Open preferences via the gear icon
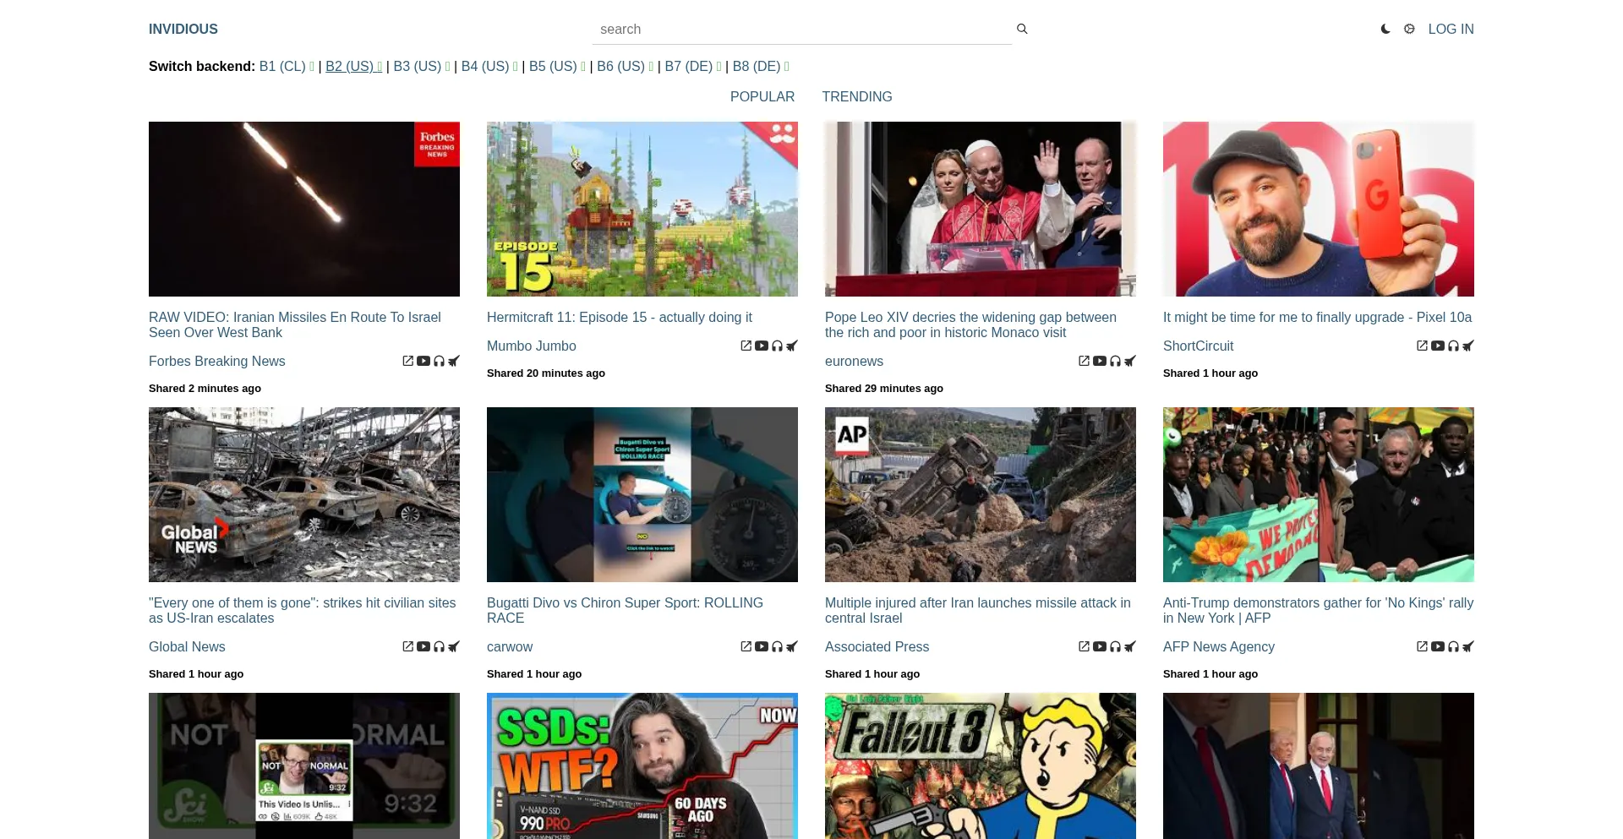Screen dimensions: 1623x839 tap(1409, 29)
